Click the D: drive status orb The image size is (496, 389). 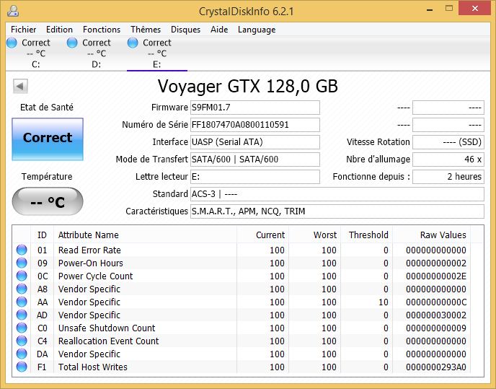(72, 43)
